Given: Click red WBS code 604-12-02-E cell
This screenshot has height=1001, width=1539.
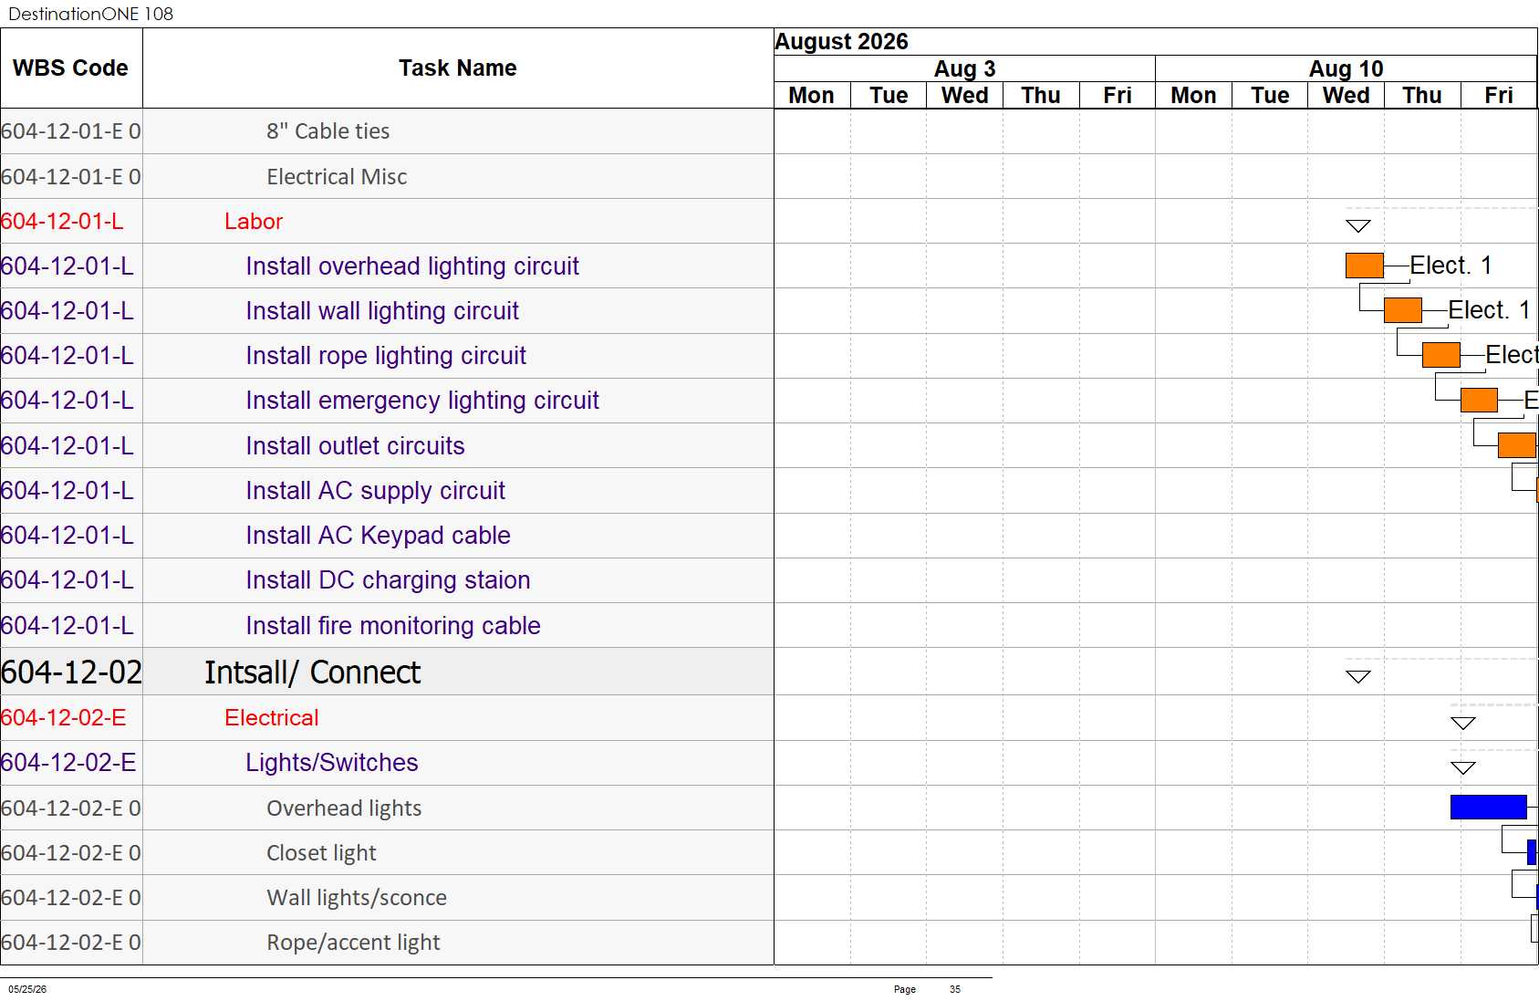Looking at the screenshot, I should coord(71,718).
